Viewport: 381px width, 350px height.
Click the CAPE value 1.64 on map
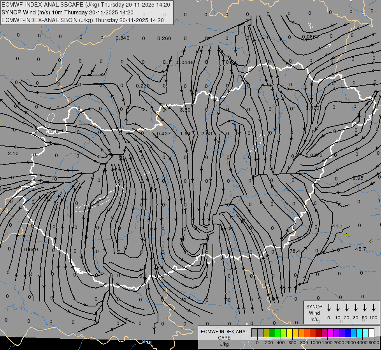pyautogui.click(x=185, y=134)
